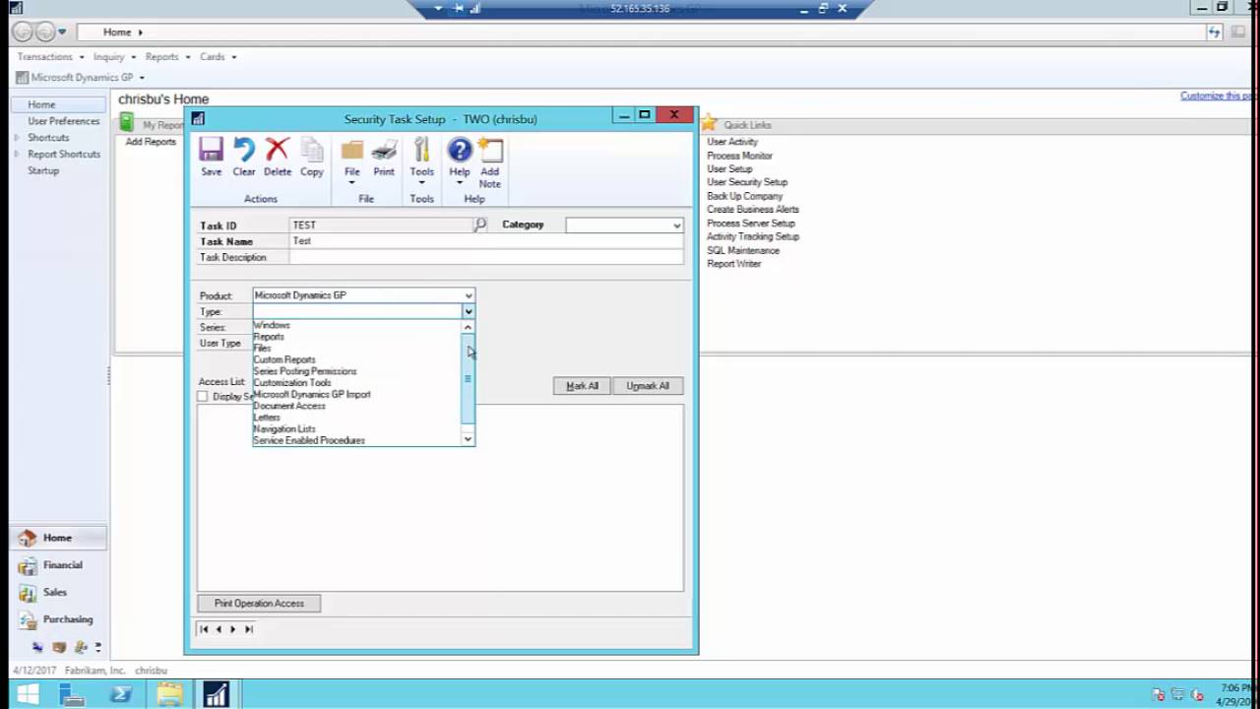The image size is (1260, 709).
Task: Go to next record navigation arrow
Action: tap(233, 629)
